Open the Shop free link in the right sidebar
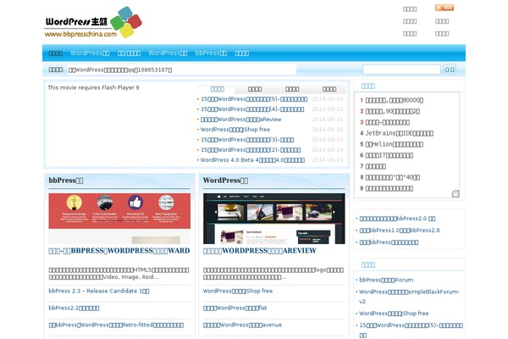Screen dimensions: 508x339 tap(394, 314)
